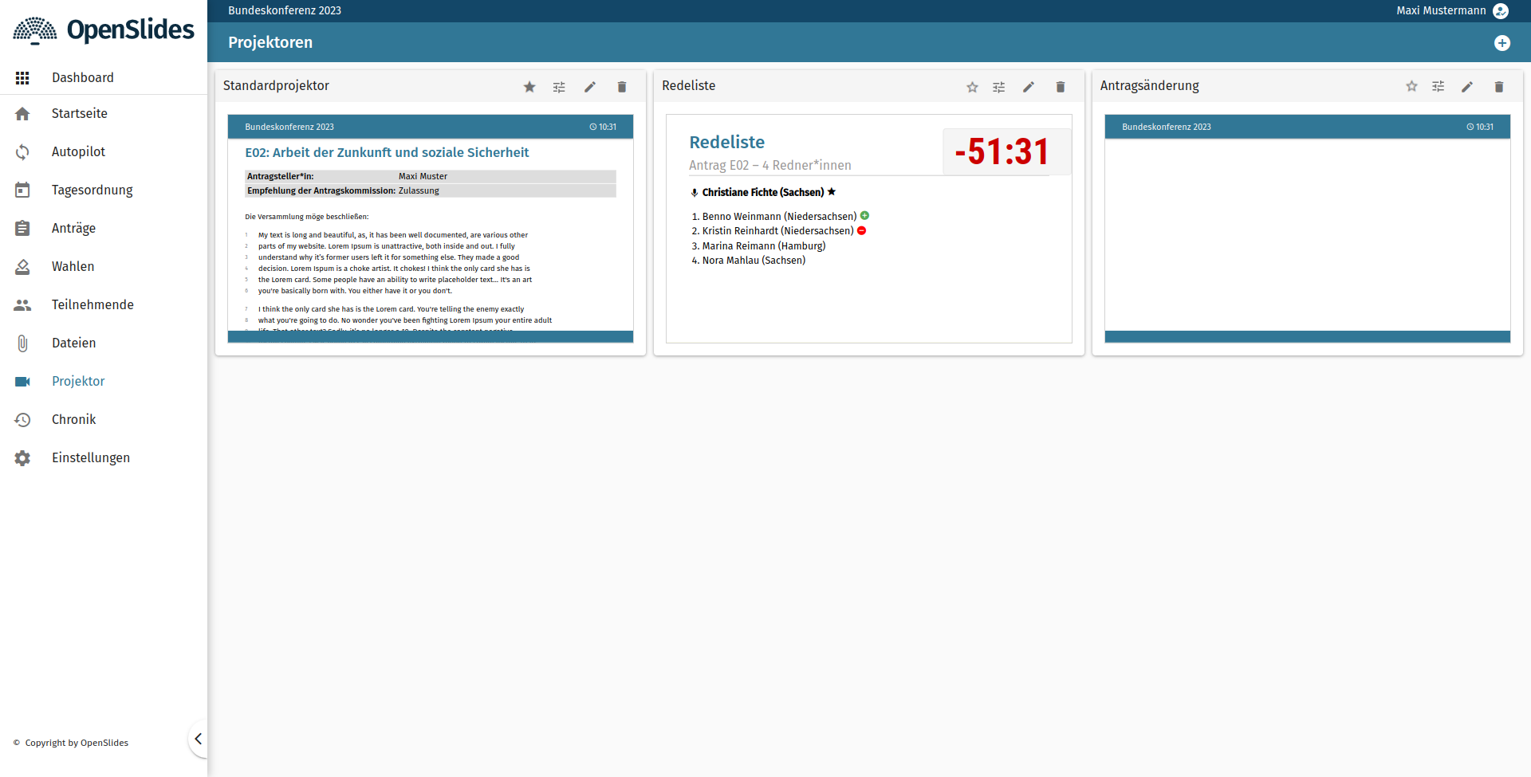Open the user account icon top right
This screenshot has height=777, width=1531.
point(1501,10)
